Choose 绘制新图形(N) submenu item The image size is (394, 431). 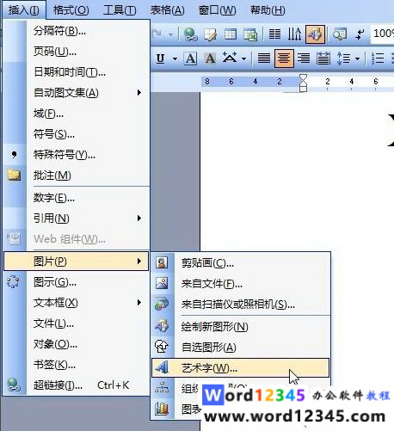pos(240,326)
